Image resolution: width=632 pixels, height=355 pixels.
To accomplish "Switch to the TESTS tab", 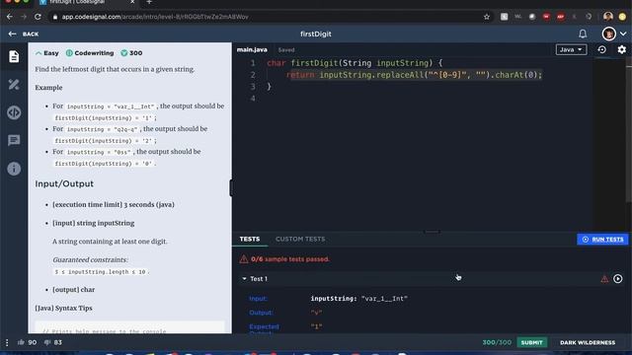I will (x=250, y=239).
